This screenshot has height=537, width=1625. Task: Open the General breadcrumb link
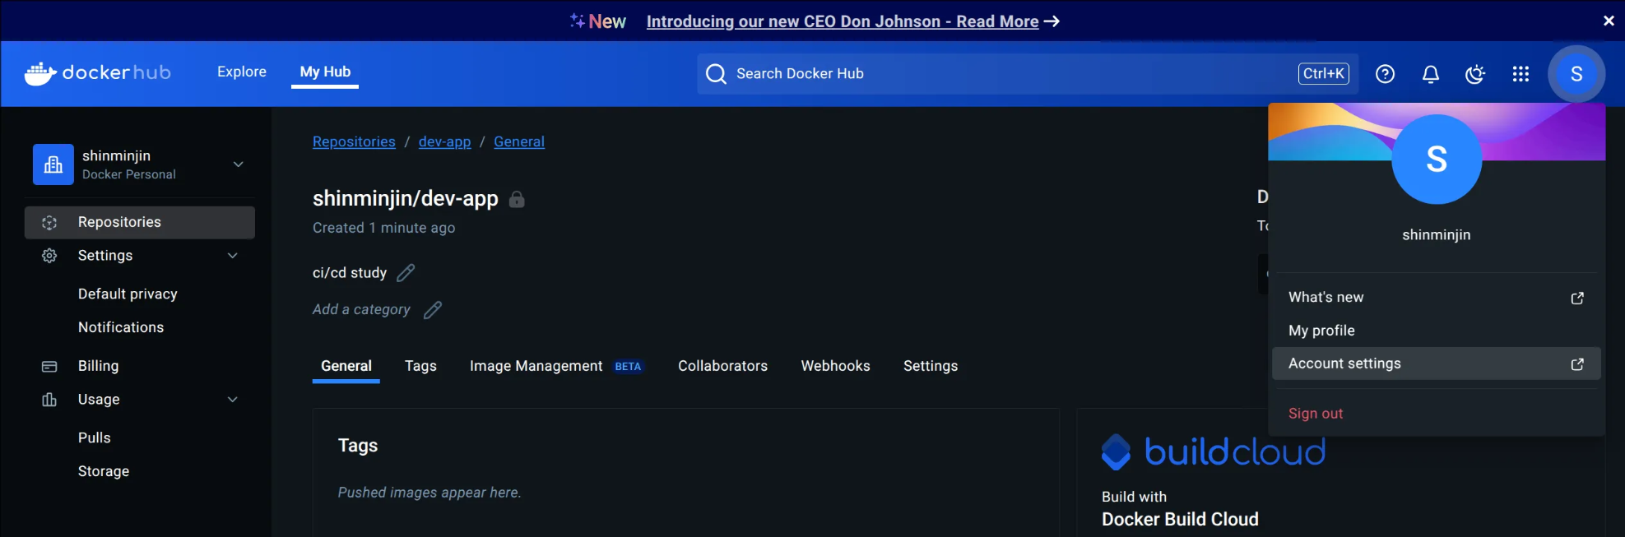pos(519,141)
